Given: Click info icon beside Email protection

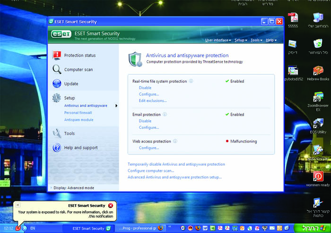Looking at the screenshot, I should tap(165, 114).
